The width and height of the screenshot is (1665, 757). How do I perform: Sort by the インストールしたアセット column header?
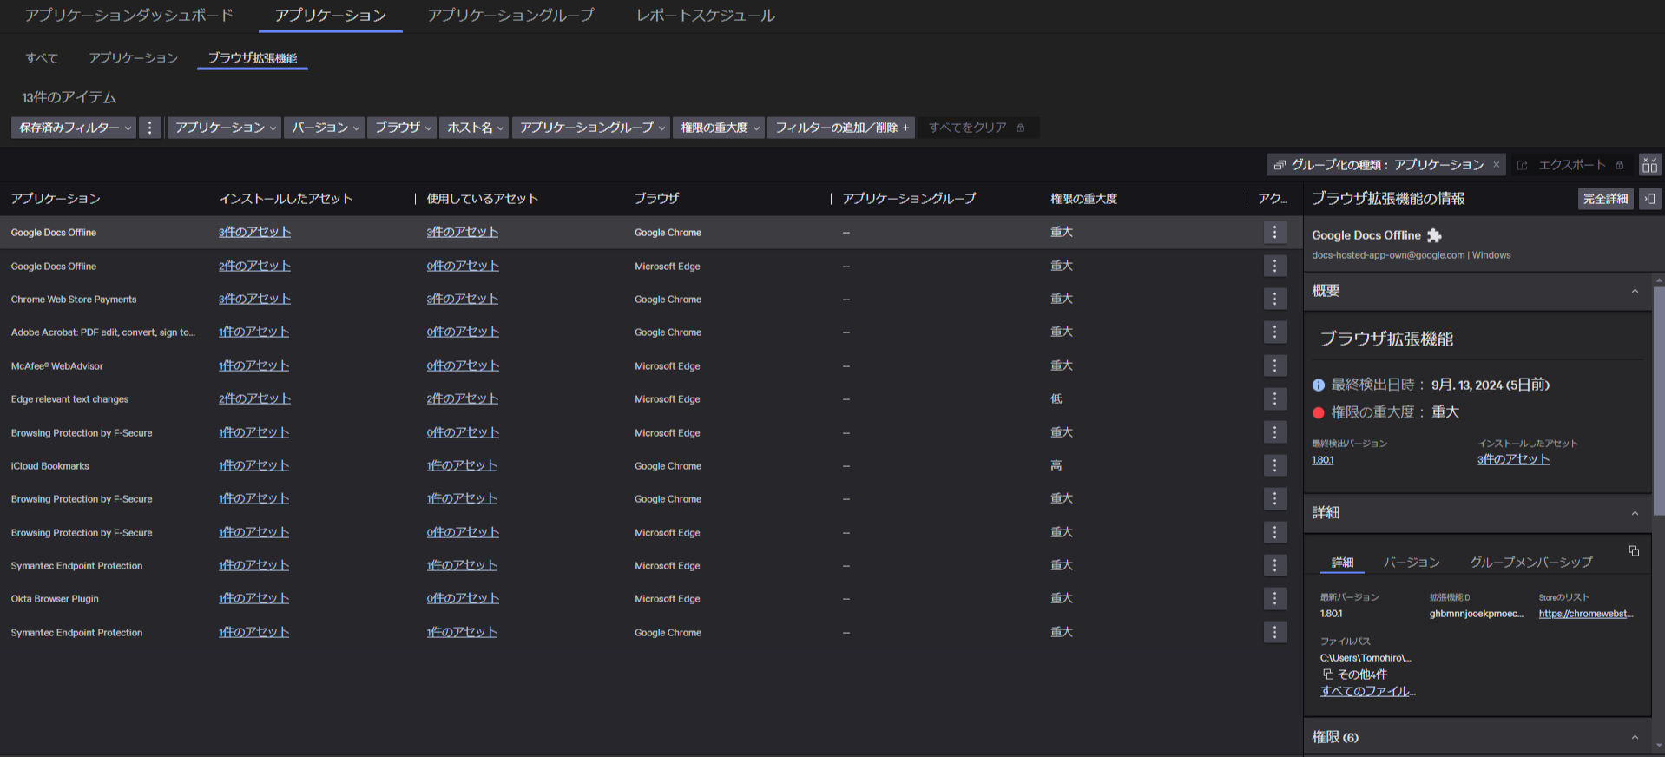click(x=286, y=199)
